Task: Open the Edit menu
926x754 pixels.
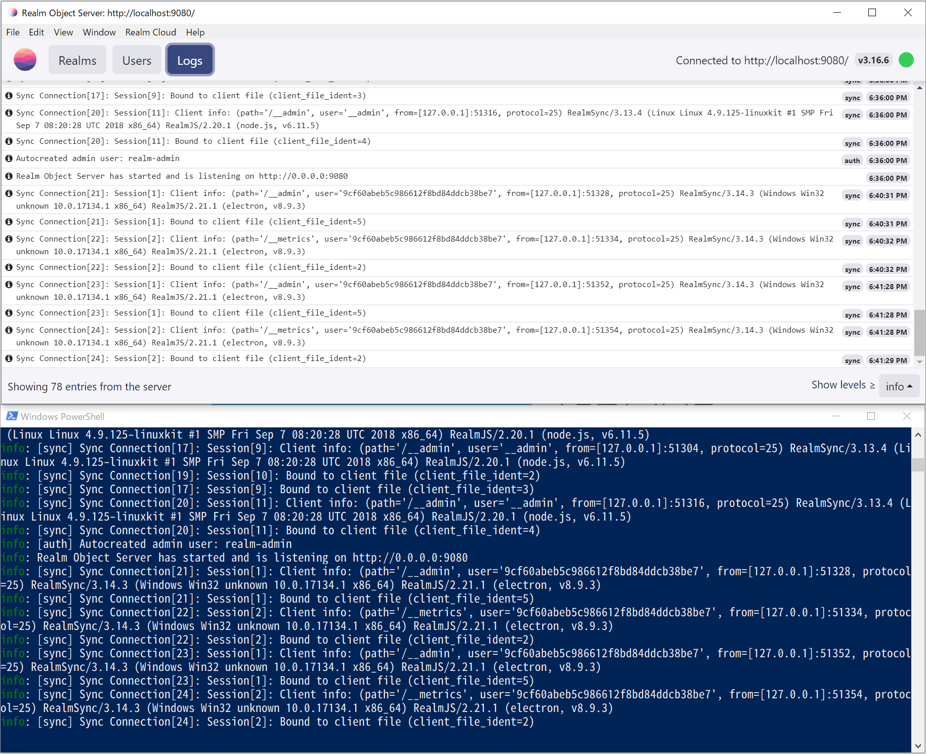Action: [36, 32]
